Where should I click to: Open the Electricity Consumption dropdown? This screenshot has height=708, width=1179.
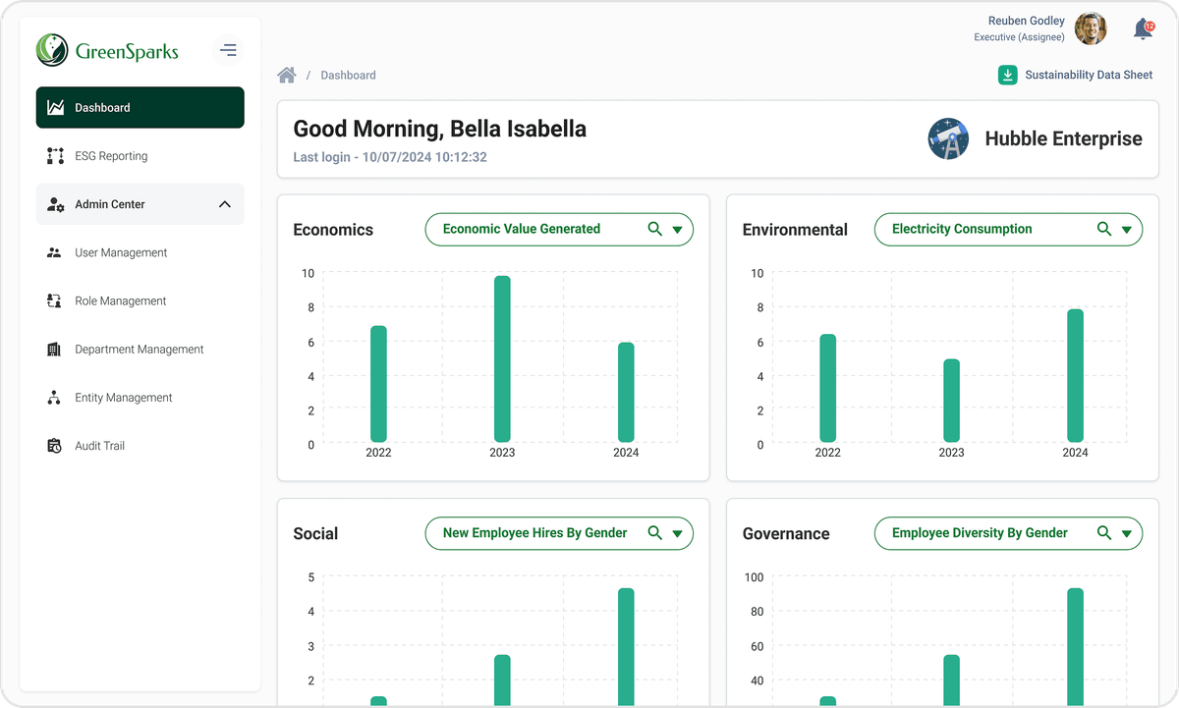pos(1127,229)
